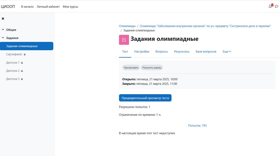The height and width of the screenshot is (156, 280).
Task: Click the Олимпиады breadcrumb link
Action: pos(127,26)
